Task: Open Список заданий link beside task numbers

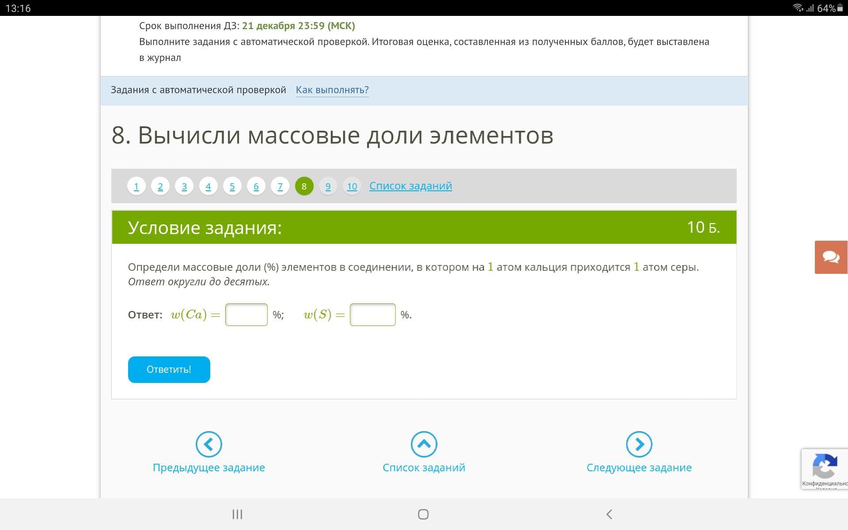Action: [x=410, y=186]
